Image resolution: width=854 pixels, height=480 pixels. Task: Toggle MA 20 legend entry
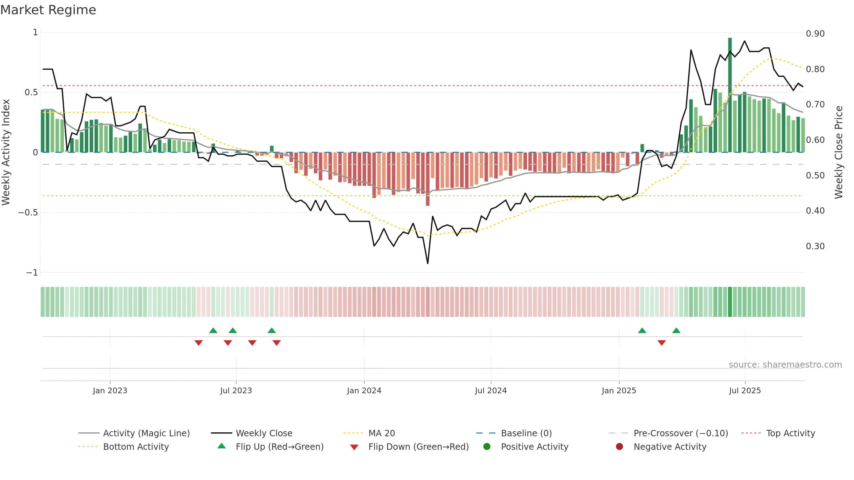coord(369,433)
